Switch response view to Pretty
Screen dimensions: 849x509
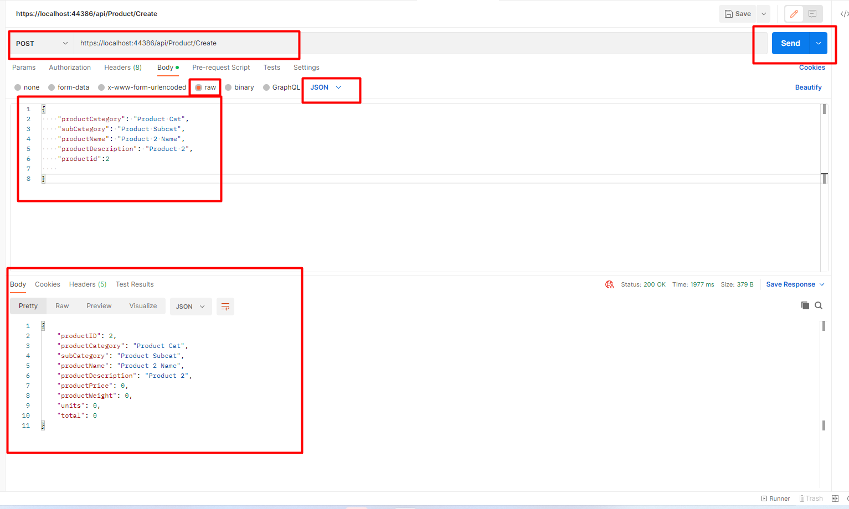click(x=28, y=306)
